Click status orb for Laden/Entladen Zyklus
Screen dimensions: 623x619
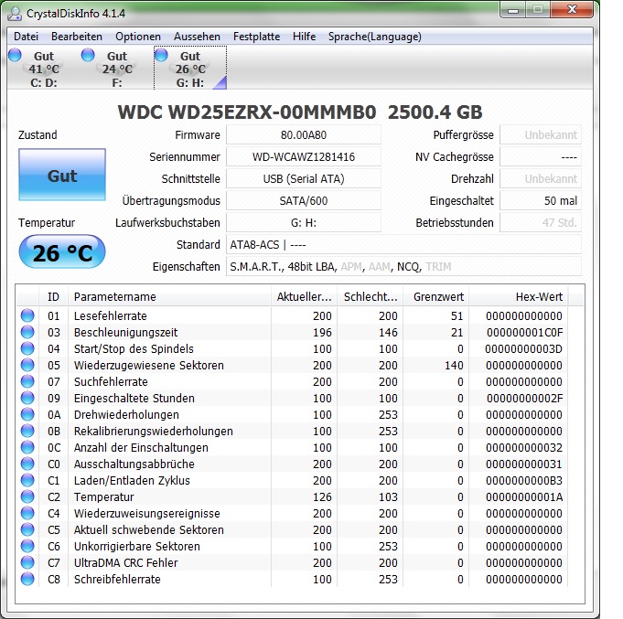(x=27, y=480)
